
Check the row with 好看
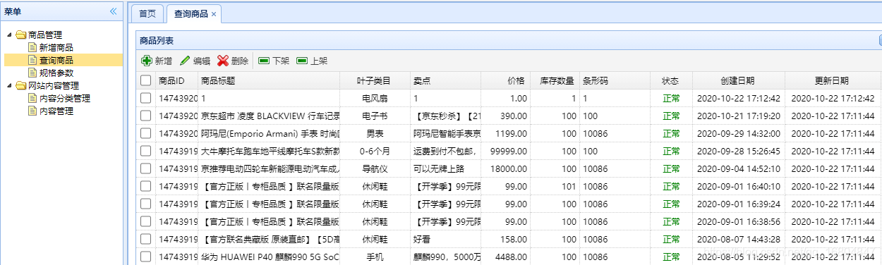(x=146, y=240)
